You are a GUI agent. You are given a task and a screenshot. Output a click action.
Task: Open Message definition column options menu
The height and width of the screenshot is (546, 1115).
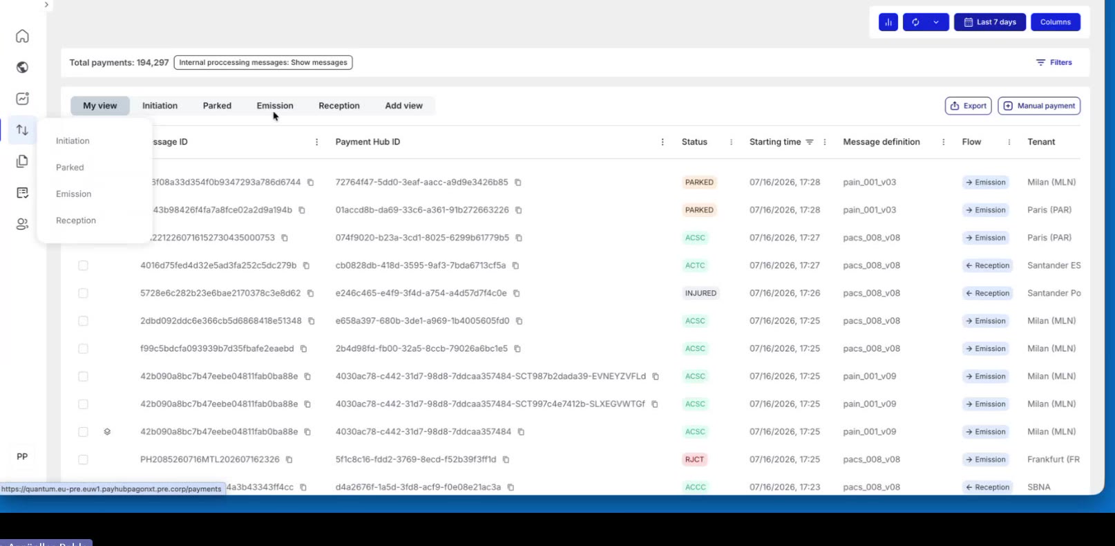coord(944,142)
